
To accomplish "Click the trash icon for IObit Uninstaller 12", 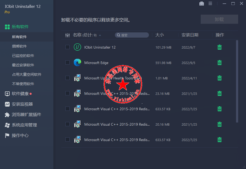I will (x=220, y=47).
